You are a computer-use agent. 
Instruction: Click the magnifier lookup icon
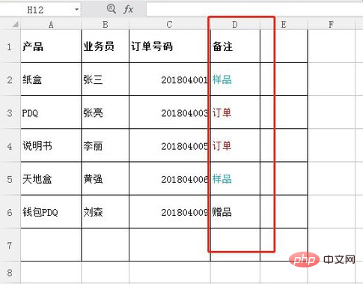[112, 9]
